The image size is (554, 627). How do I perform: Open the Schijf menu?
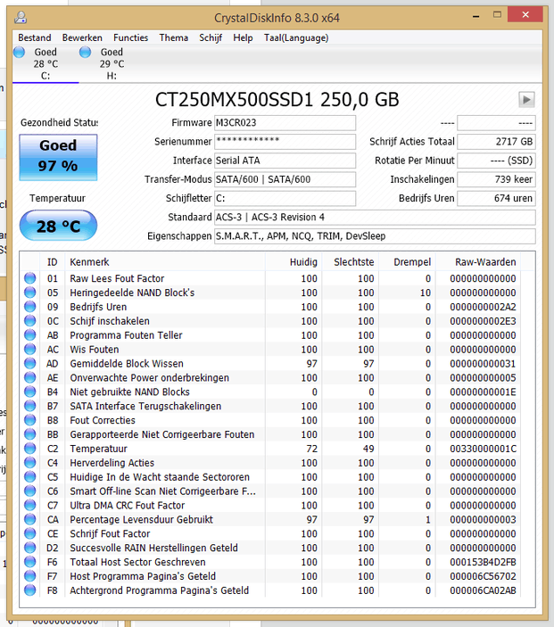pyautogui.click(x=211, y=37)
